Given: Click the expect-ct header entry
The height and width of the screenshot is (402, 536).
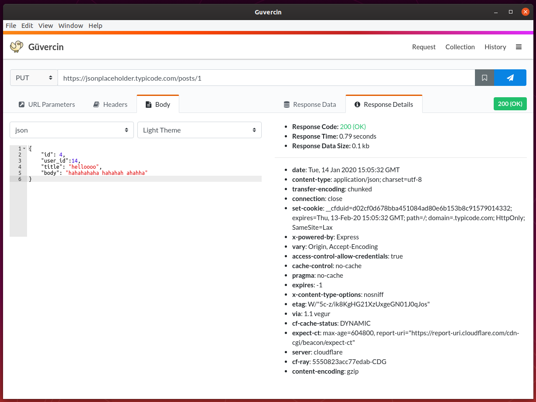Looking at the screenshot, I should [406, 337].
